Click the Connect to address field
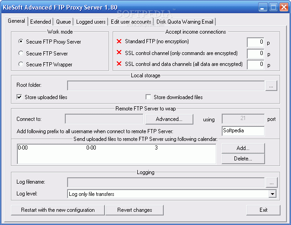Viewport: 291px width, 225px height. click(104, 119)
